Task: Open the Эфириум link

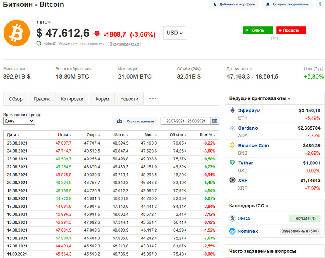Action: 249,111
